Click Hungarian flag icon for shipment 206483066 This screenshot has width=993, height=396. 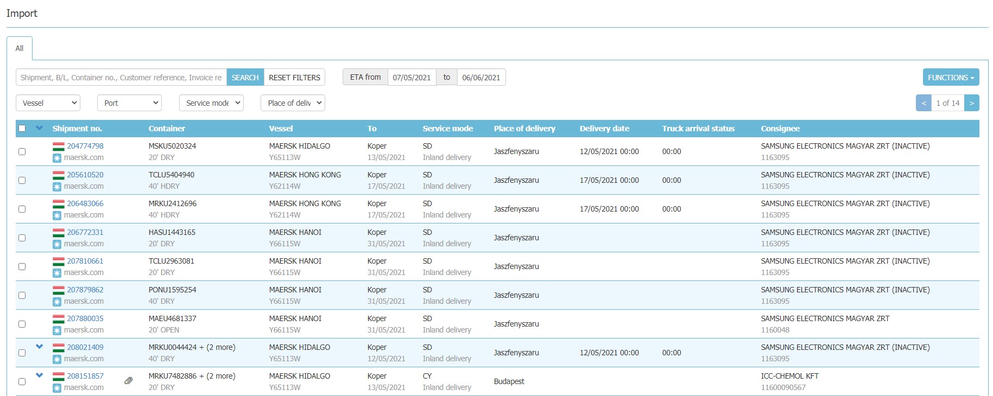coord(59,203)
